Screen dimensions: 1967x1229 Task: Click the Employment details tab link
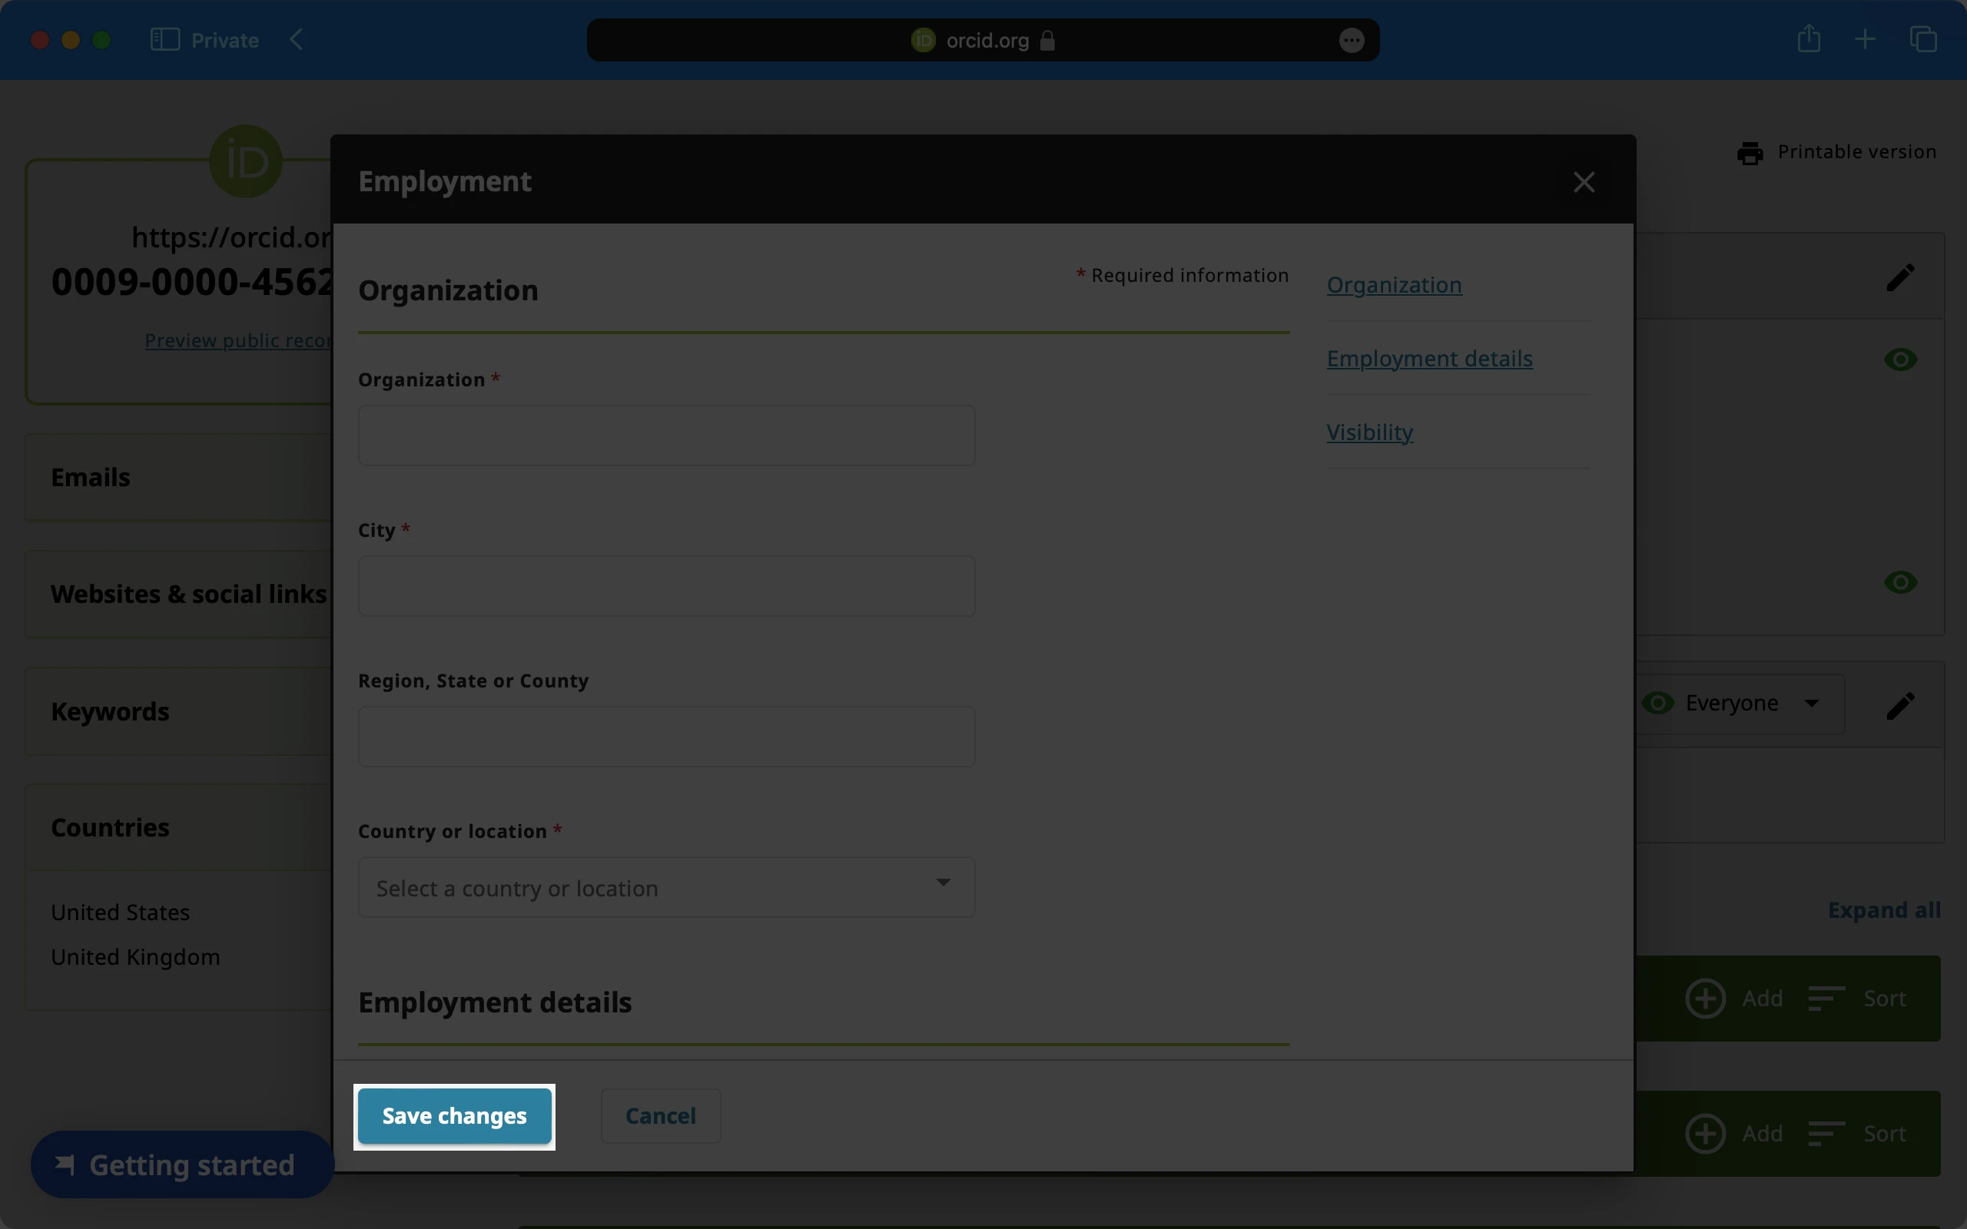tap(1429, 358)
